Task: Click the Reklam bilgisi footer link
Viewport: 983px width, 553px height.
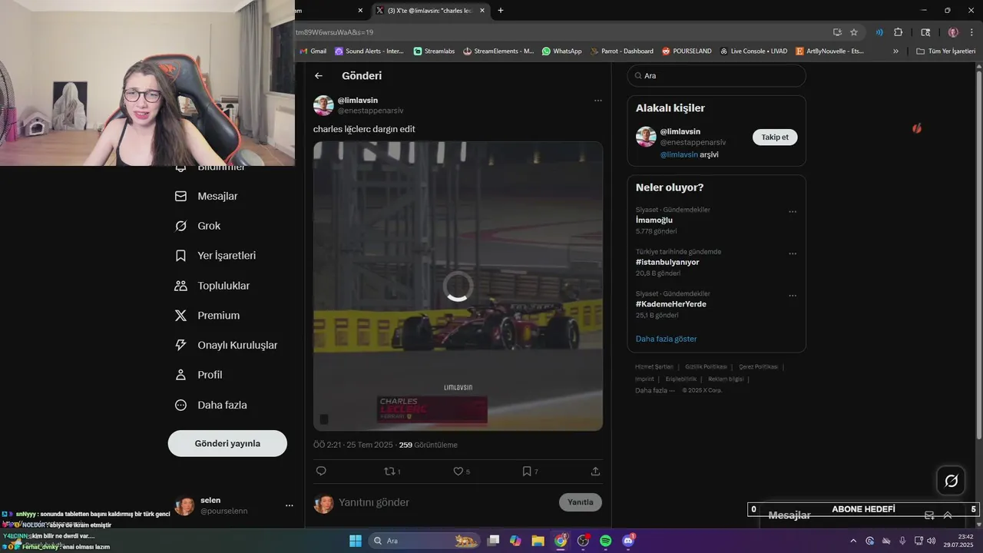Action: click(x=726, y=379)
